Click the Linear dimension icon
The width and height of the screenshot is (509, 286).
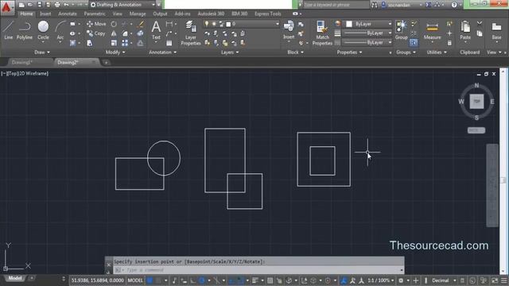click(169, 24)
